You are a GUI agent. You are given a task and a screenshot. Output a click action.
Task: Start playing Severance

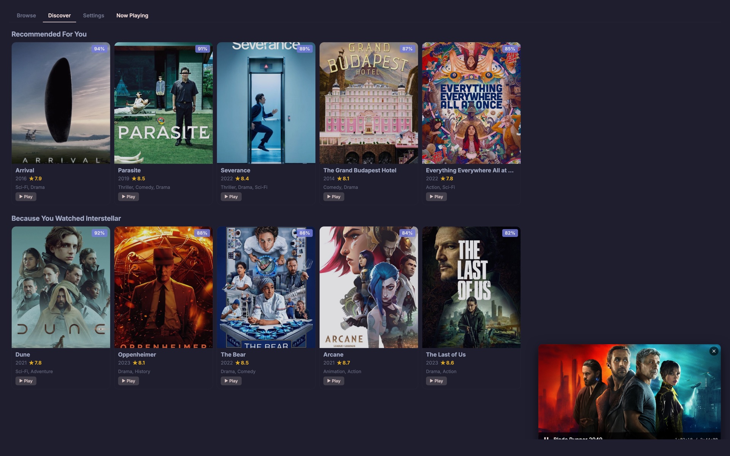click(x=231, y=196)
